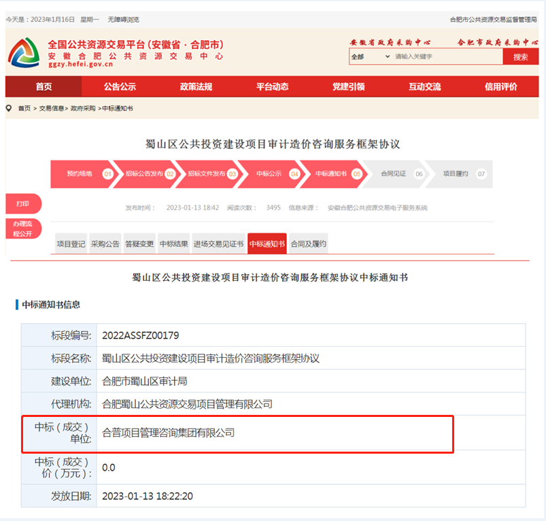546x521 pixels.
Task: Select step 01 预约场地 in process bar
Action: (82, 174)
